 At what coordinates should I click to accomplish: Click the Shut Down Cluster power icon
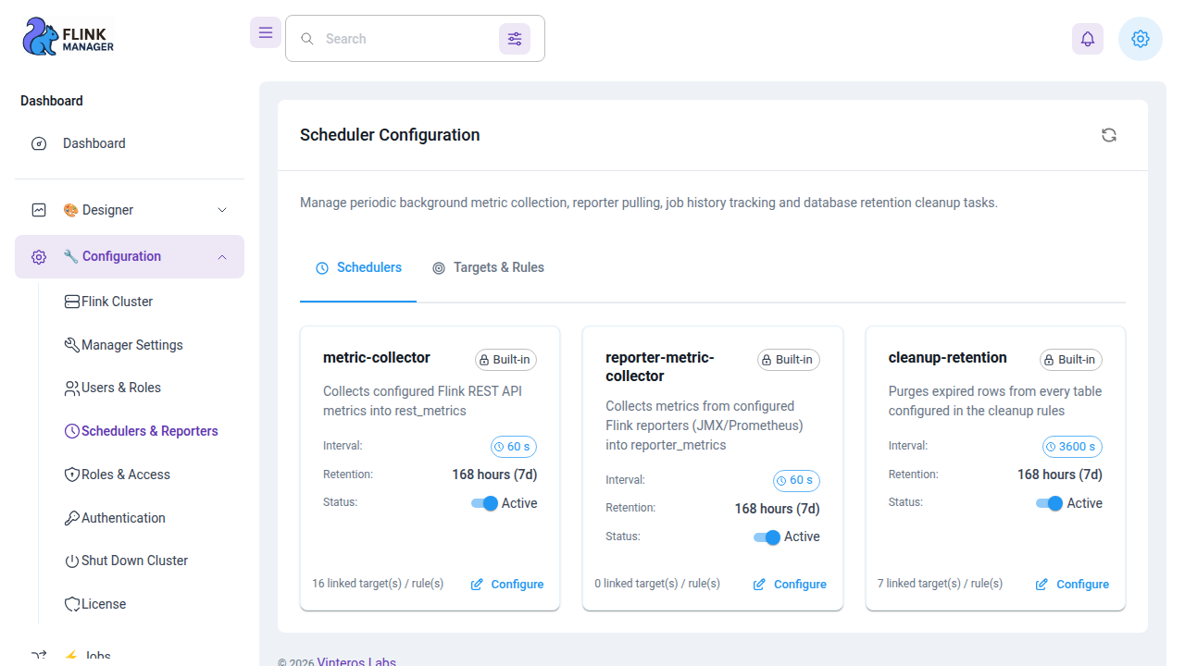[x=72, y=561]
